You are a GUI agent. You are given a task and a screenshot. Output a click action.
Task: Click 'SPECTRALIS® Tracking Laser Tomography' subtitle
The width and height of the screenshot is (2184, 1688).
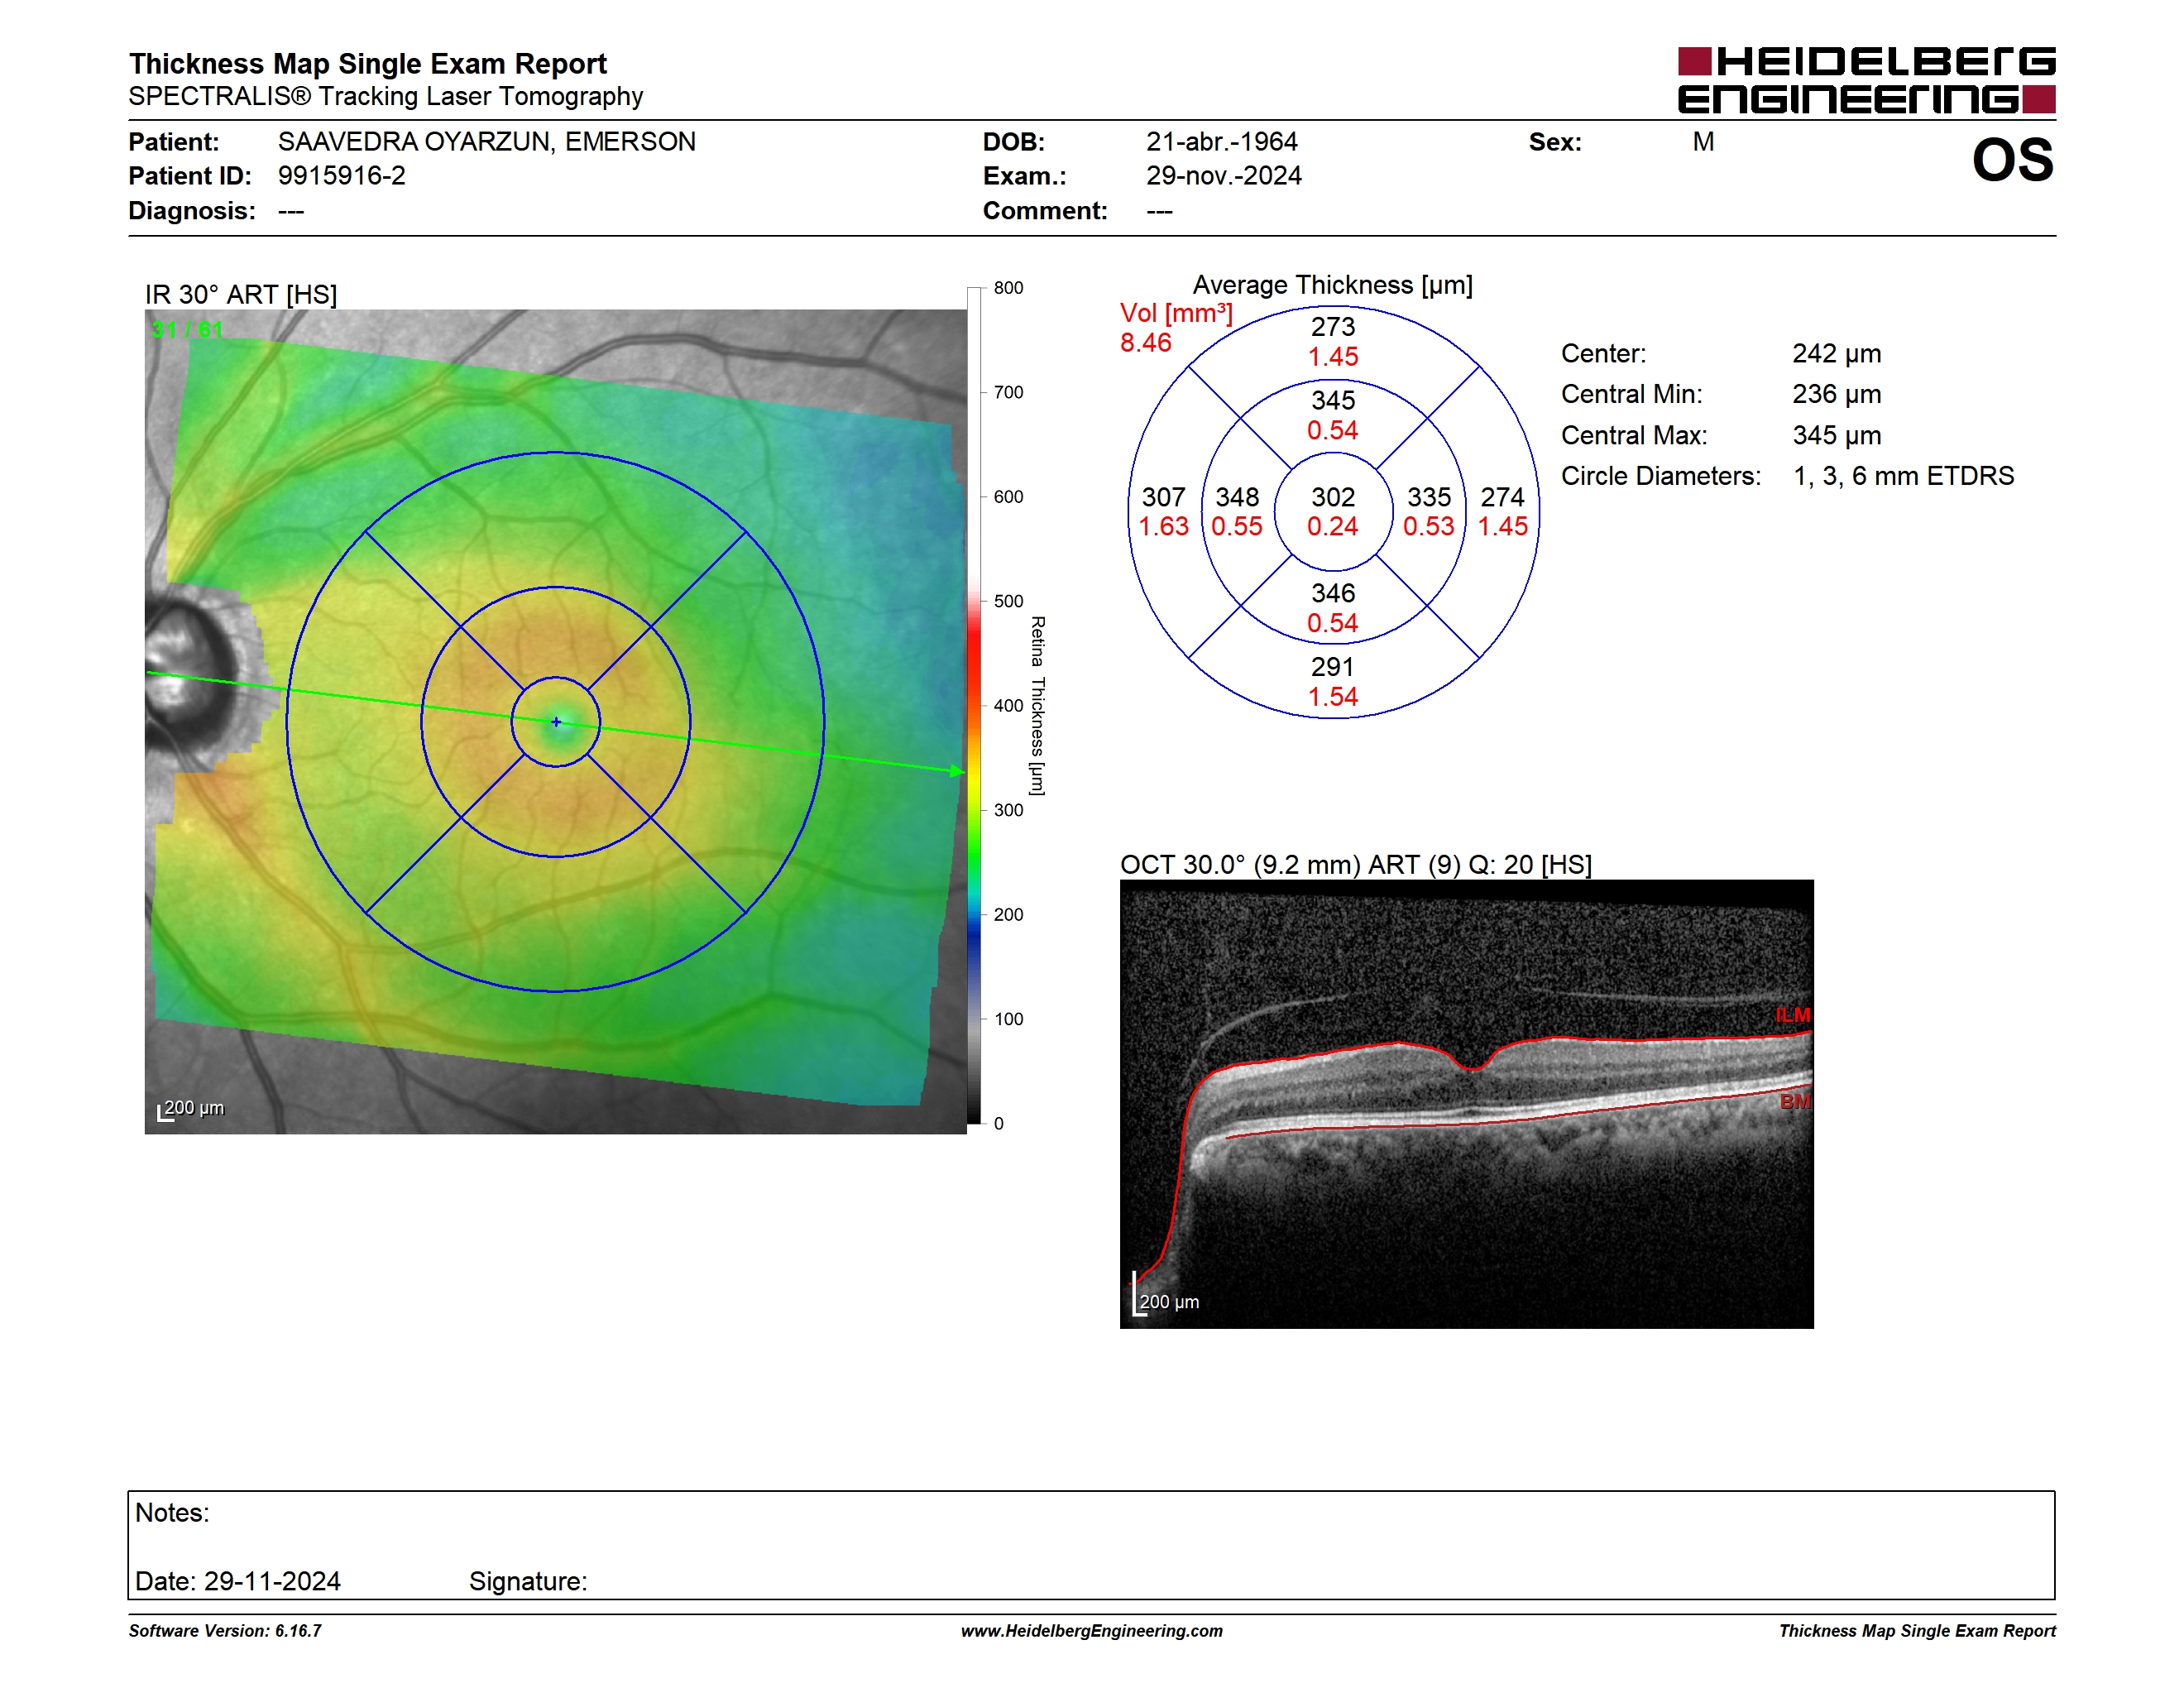tap(385, 97)
